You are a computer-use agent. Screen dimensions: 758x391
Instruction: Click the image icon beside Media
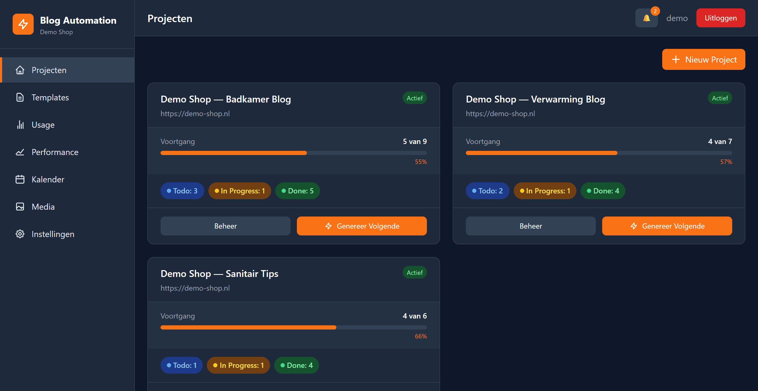tap(20, 207)
